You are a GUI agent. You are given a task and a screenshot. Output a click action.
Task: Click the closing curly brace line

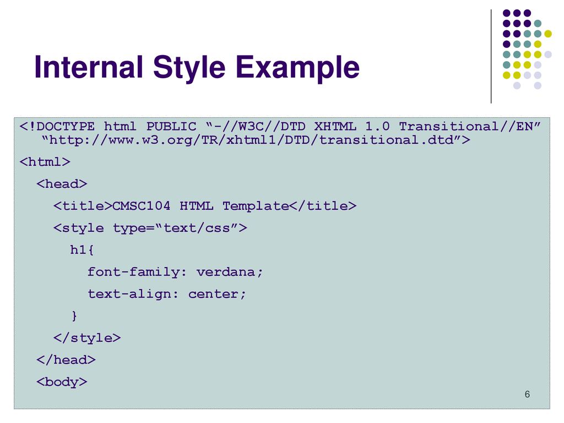click(74, 316)
